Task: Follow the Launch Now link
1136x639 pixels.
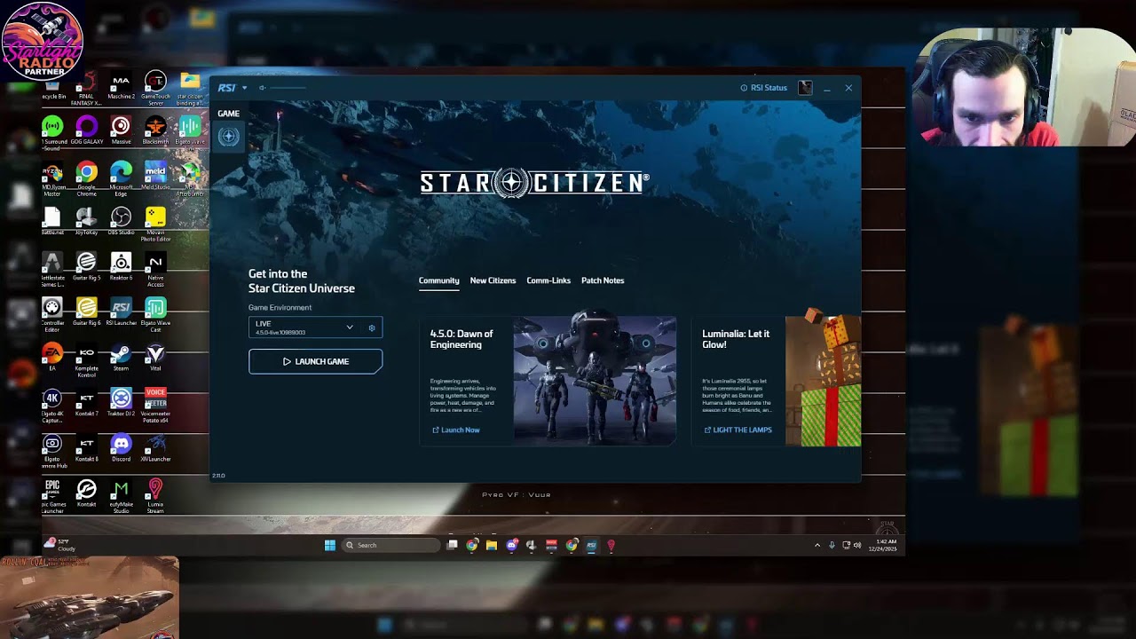Action: pyautogui.click(x=455, y=430)
